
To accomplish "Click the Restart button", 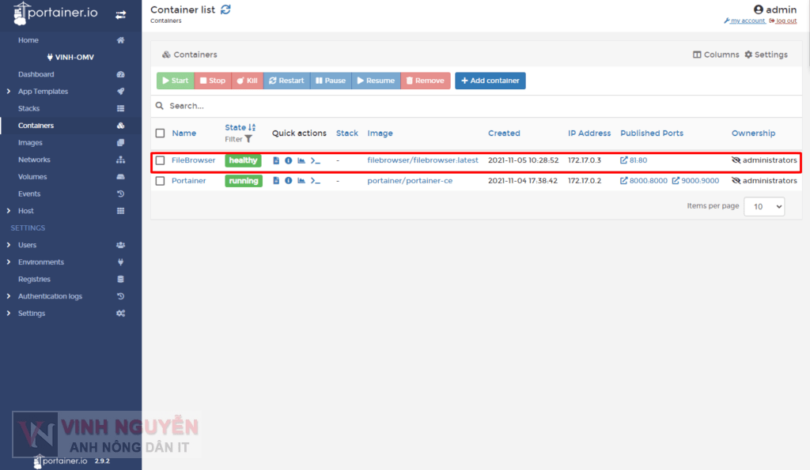I will (286, 81).
